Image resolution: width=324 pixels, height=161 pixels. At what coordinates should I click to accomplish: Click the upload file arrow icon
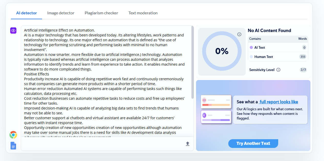coord(188,144)
